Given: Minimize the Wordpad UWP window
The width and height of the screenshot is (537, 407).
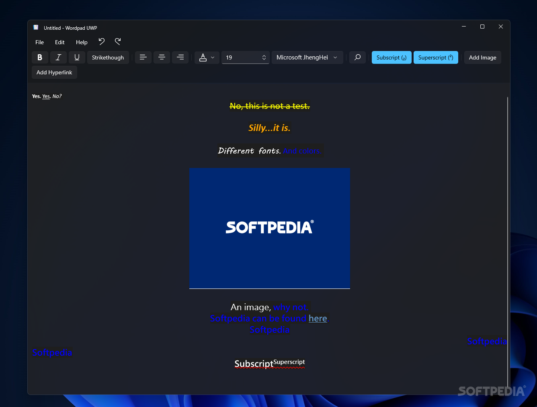Looking at the screenshot, I should pyautogui.click(x=464, y=27).
